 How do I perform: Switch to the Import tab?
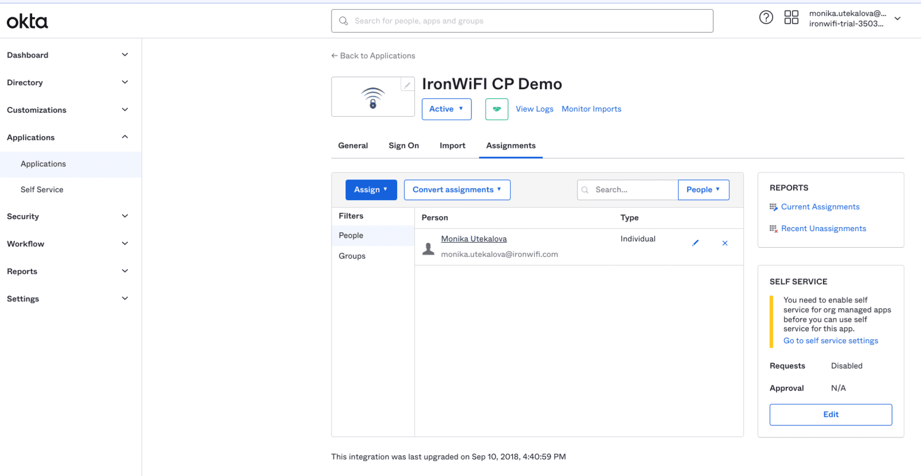[452, 146]
